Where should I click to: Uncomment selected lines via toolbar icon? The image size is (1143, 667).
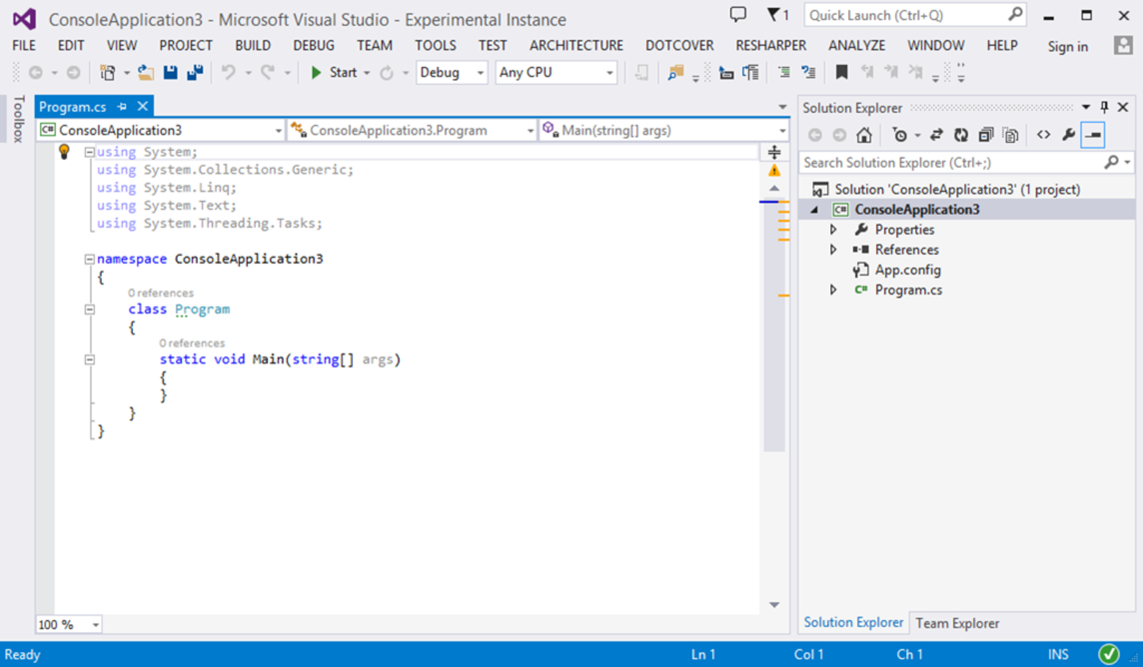click(808, 72)
